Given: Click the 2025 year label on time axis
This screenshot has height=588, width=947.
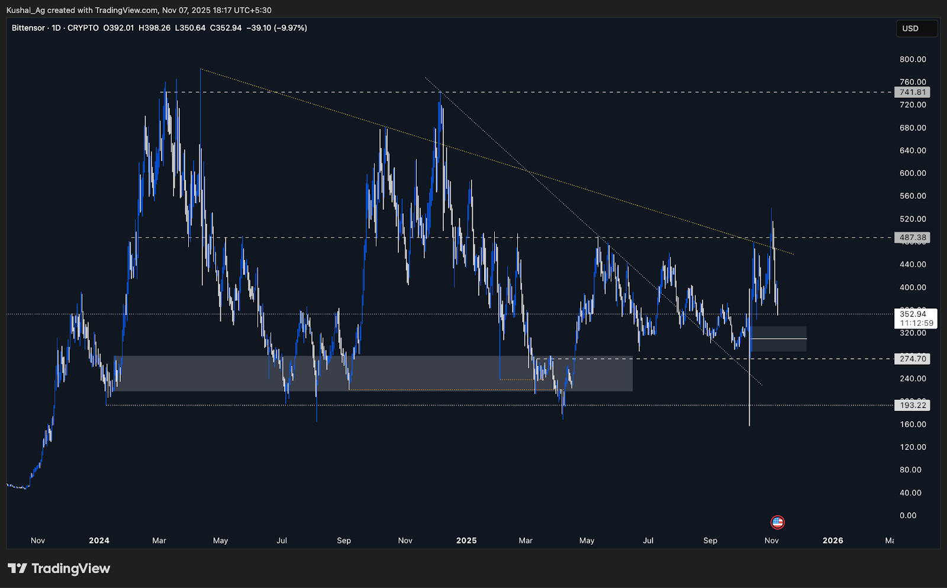Looking at the screenshot, I should (x=466, y=540).
